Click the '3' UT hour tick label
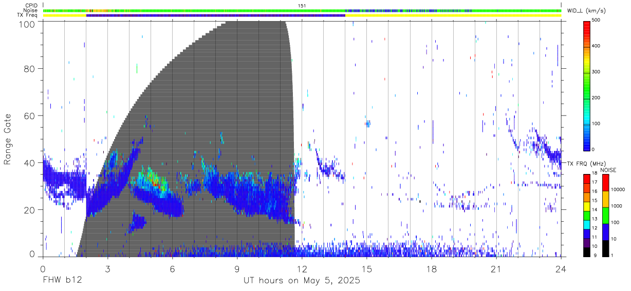 pos(107,268)
